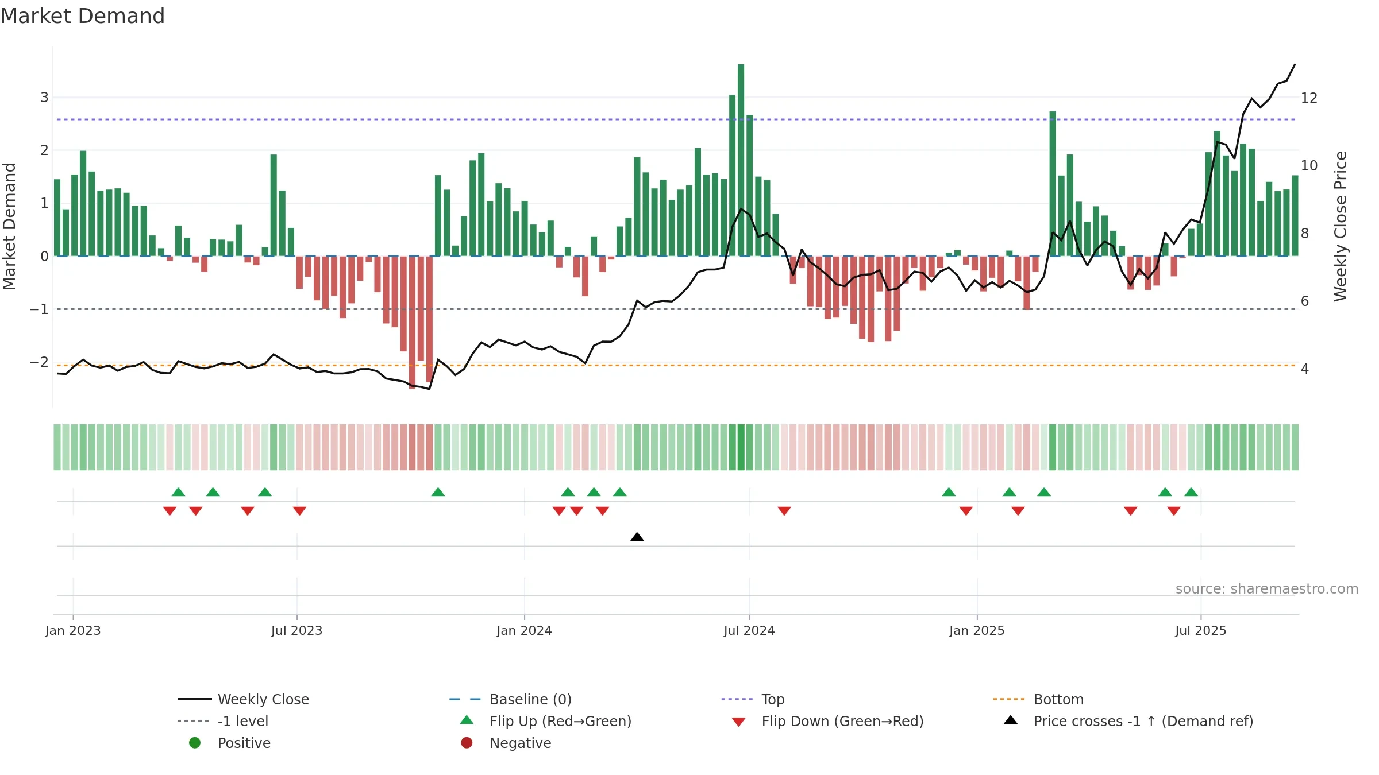Image resolution: width=1379 pixels, height=775 pixels.
Task: Click the left axis value −2
Action: coord(39,362)
